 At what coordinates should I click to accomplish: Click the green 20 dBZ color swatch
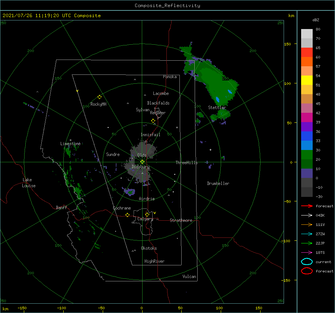tap(307, 155)
